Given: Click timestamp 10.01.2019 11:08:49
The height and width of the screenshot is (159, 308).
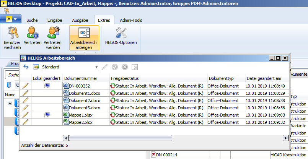Looking at the screenshot, I should (x=265, y=86).
